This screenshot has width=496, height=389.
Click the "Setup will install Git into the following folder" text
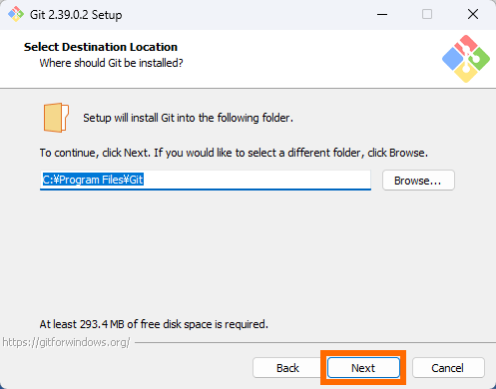[x=188, y=118]
